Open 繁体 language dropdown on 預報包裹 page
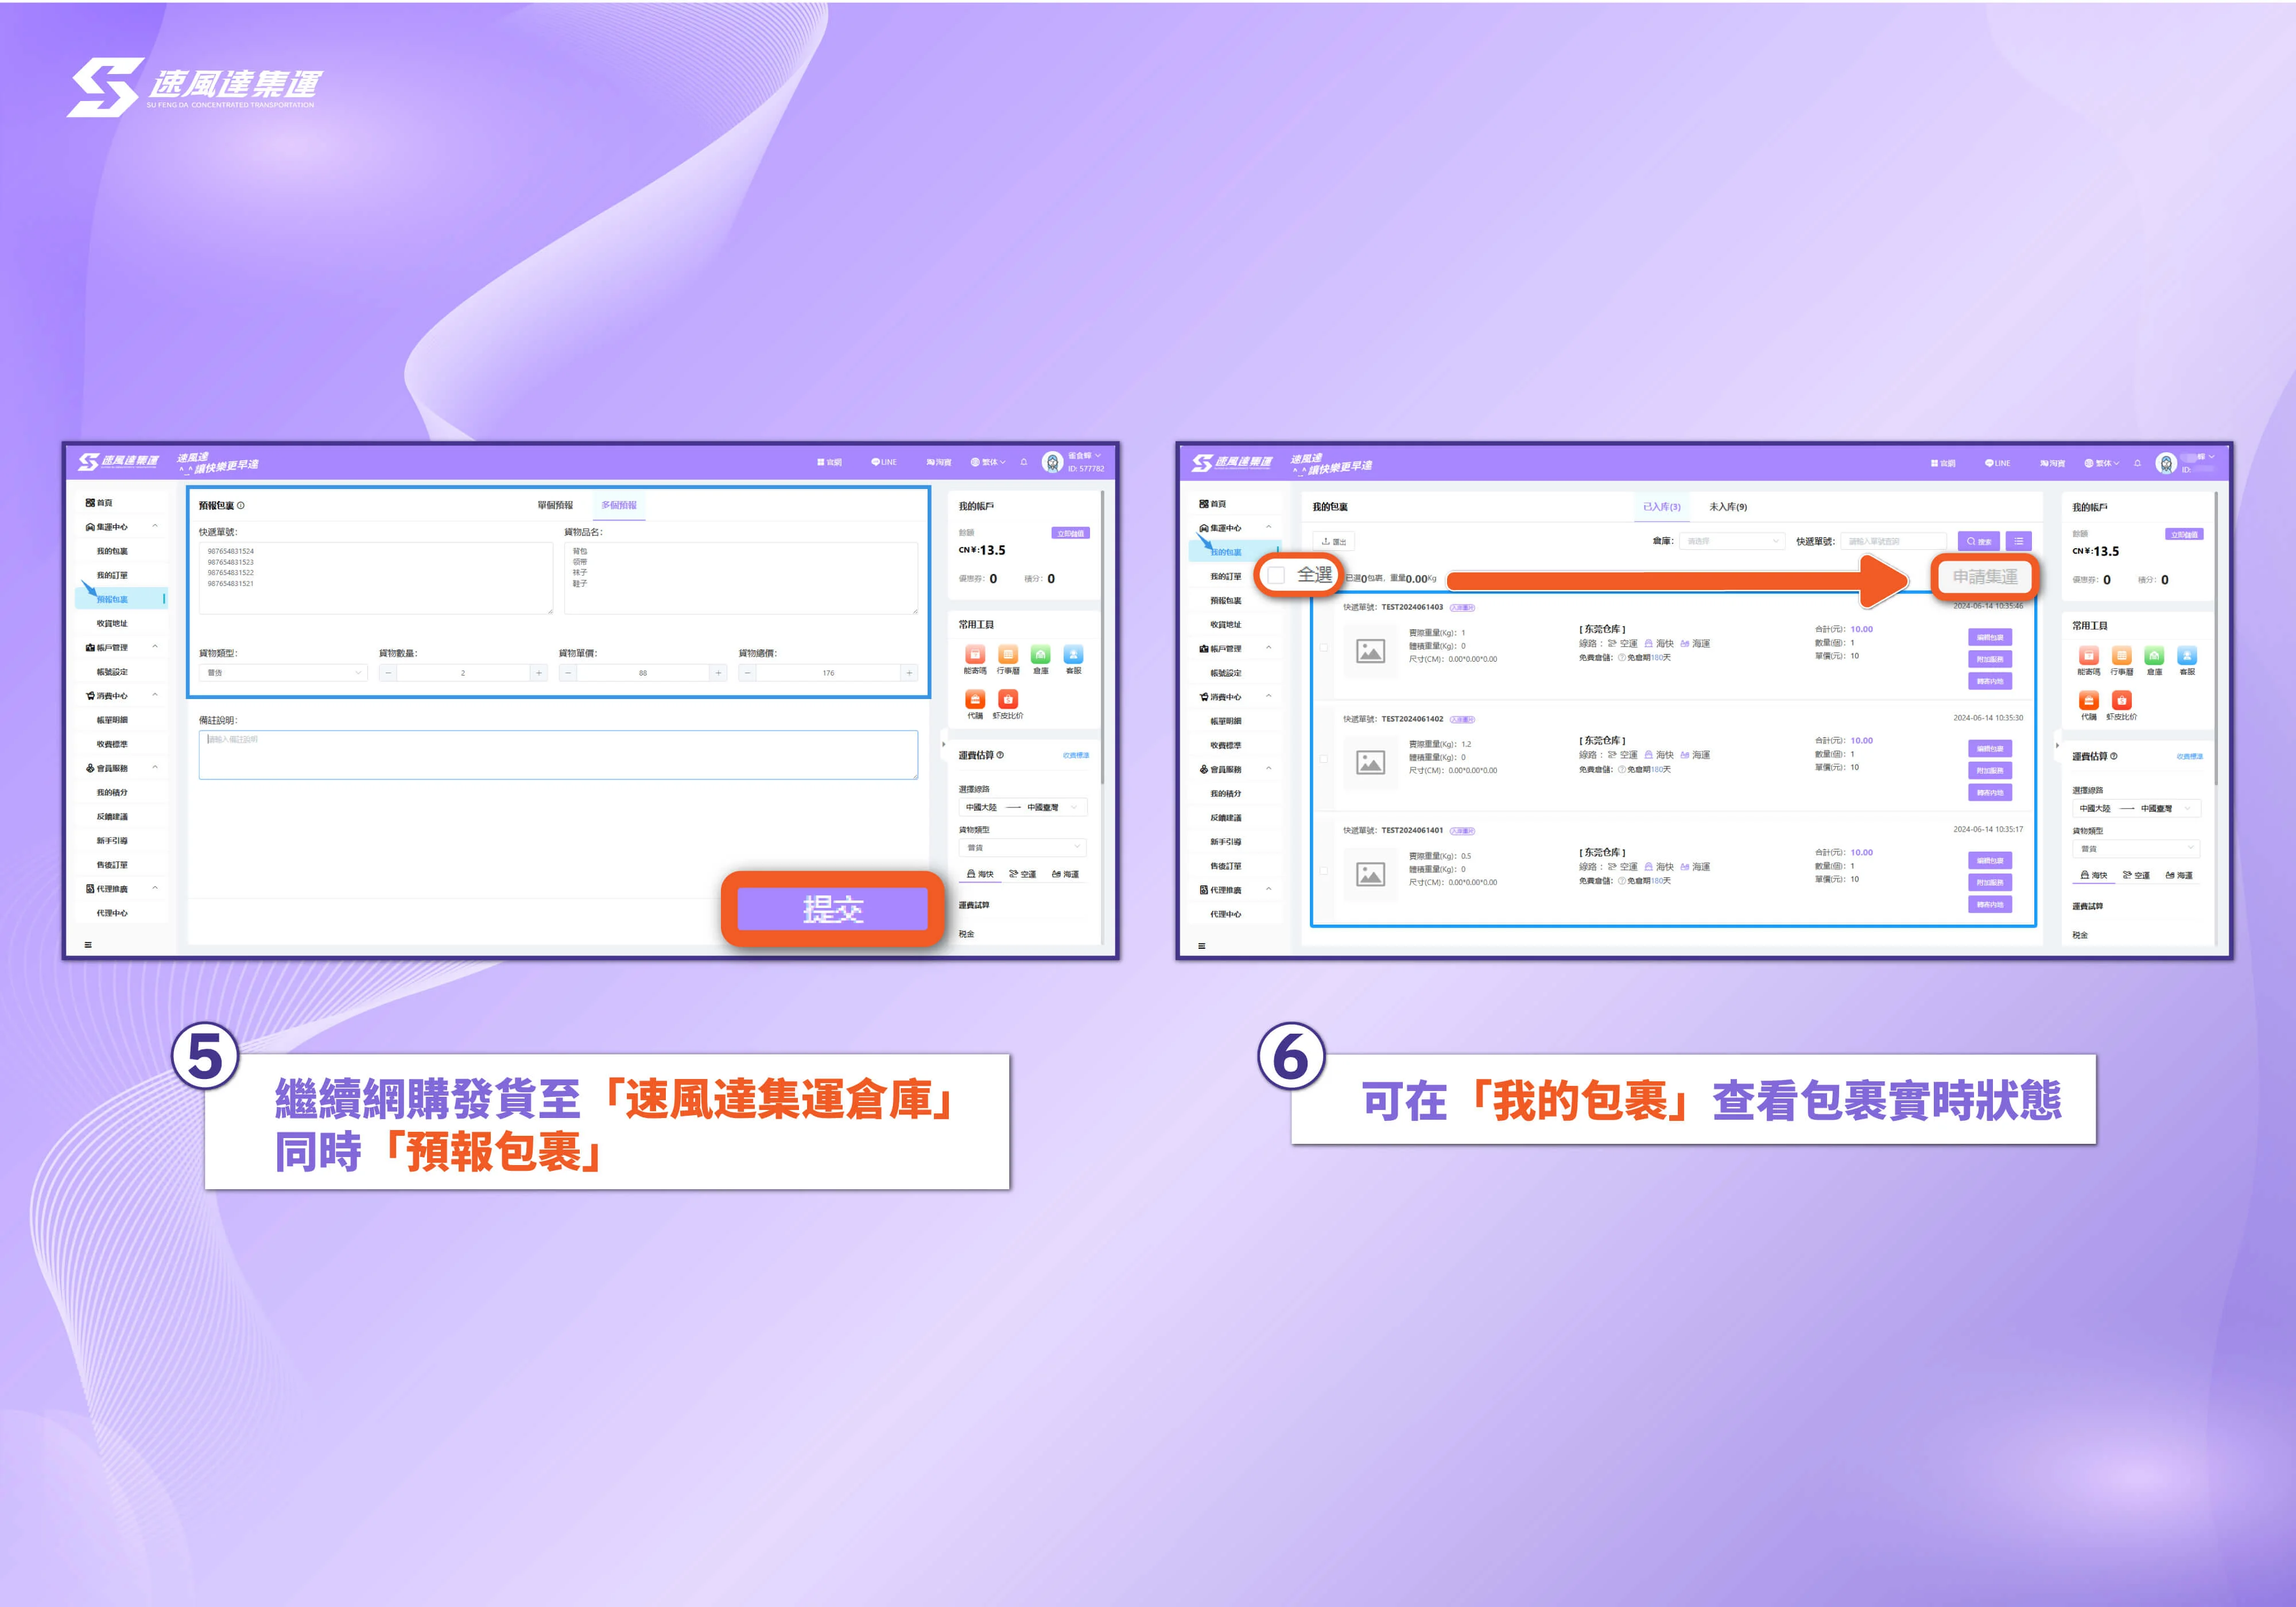Image resolution: width=2296 pixels, height=1607 pixels. click(x=988, y=462)
